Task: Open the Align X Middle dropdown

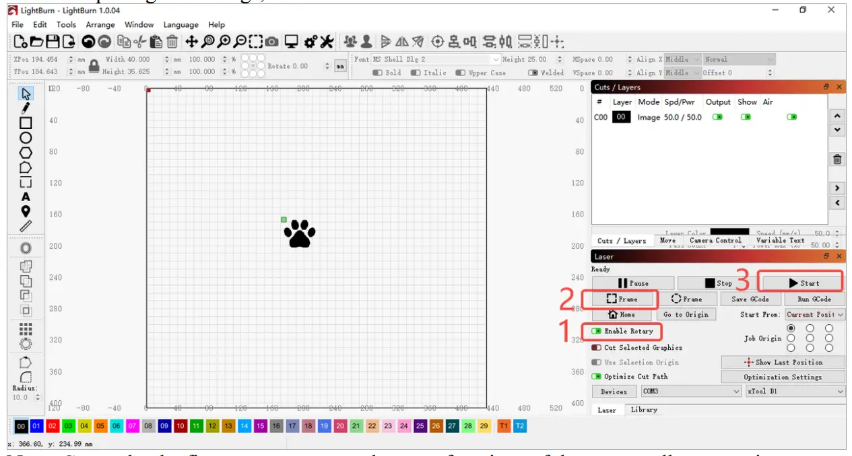Action: click(683, 59)
